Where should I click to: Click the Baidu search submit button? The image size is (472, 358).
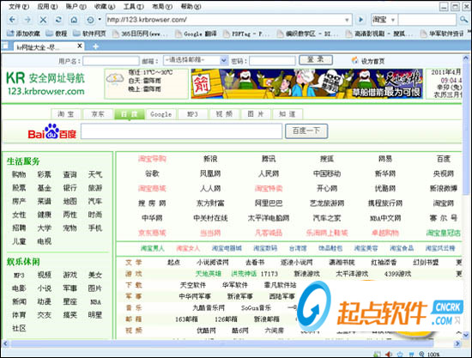[306, 131]
